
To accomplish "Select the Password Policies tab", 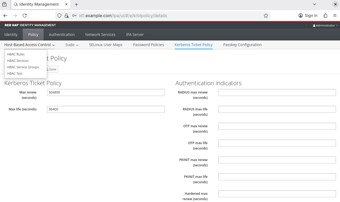I will click(x=148, y=45).
